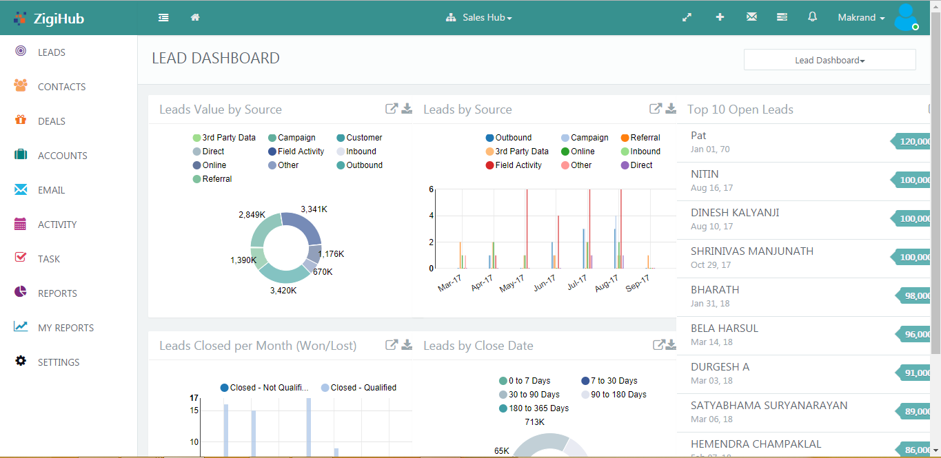Image resolution: width=941 pixels, height=458 pixels.
Task: Click the user profile avatar picture
Action: (x=905, y=17)
